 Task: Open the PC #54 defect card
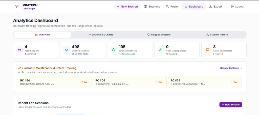[x=55, y=82]
